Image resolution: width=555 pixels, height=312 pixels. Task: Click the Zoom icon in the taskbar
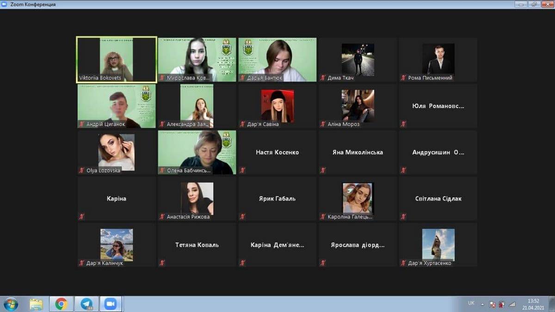coord(110,304)
